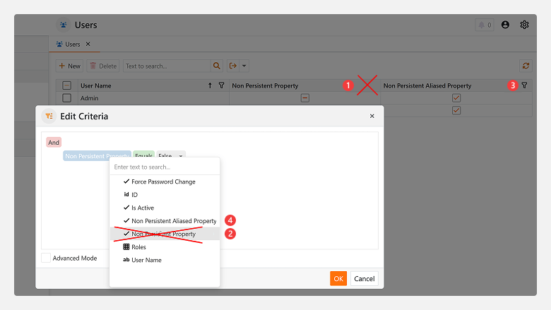Image resolution: width=551 pixels, height=310 pixels.
Task: Click the export icon in the toolbar
Action: coord(233,66)
